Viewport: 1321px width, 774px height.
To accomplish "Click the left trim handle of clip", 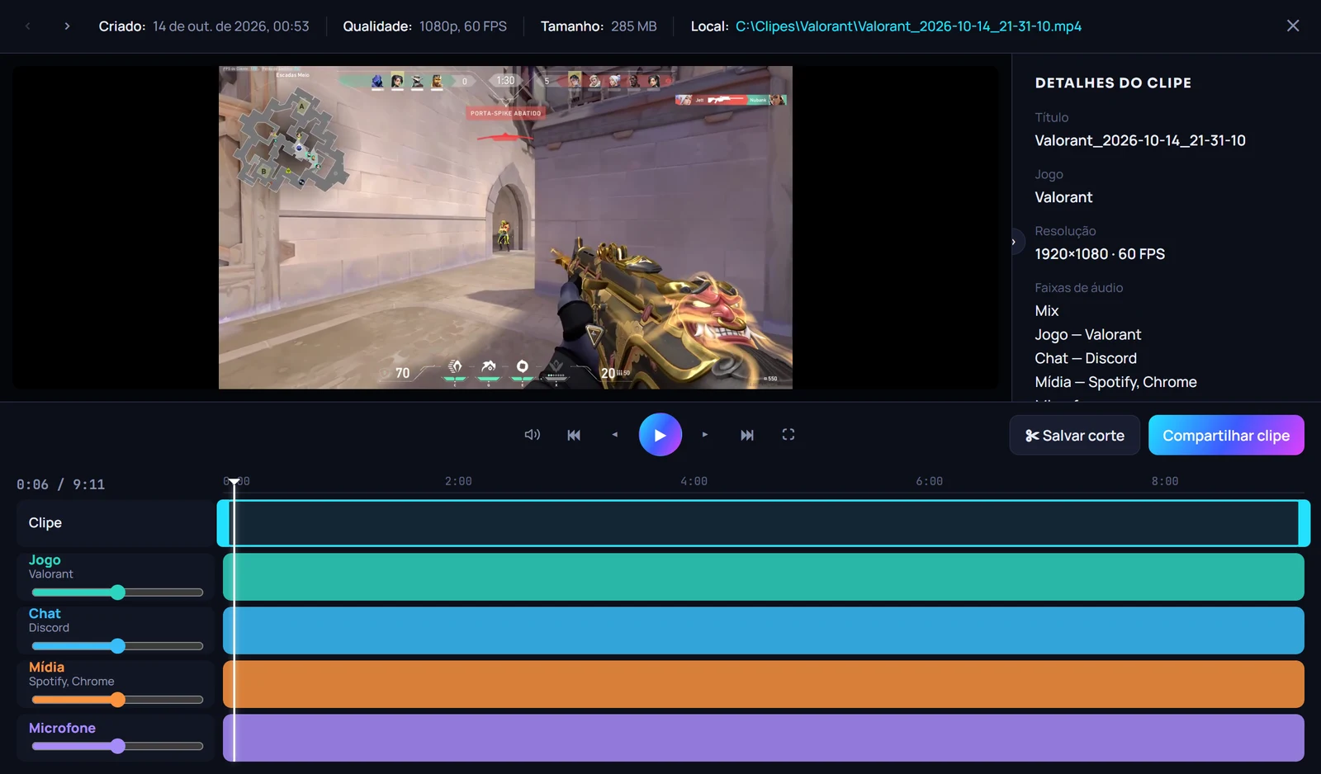I will [223, 523].
